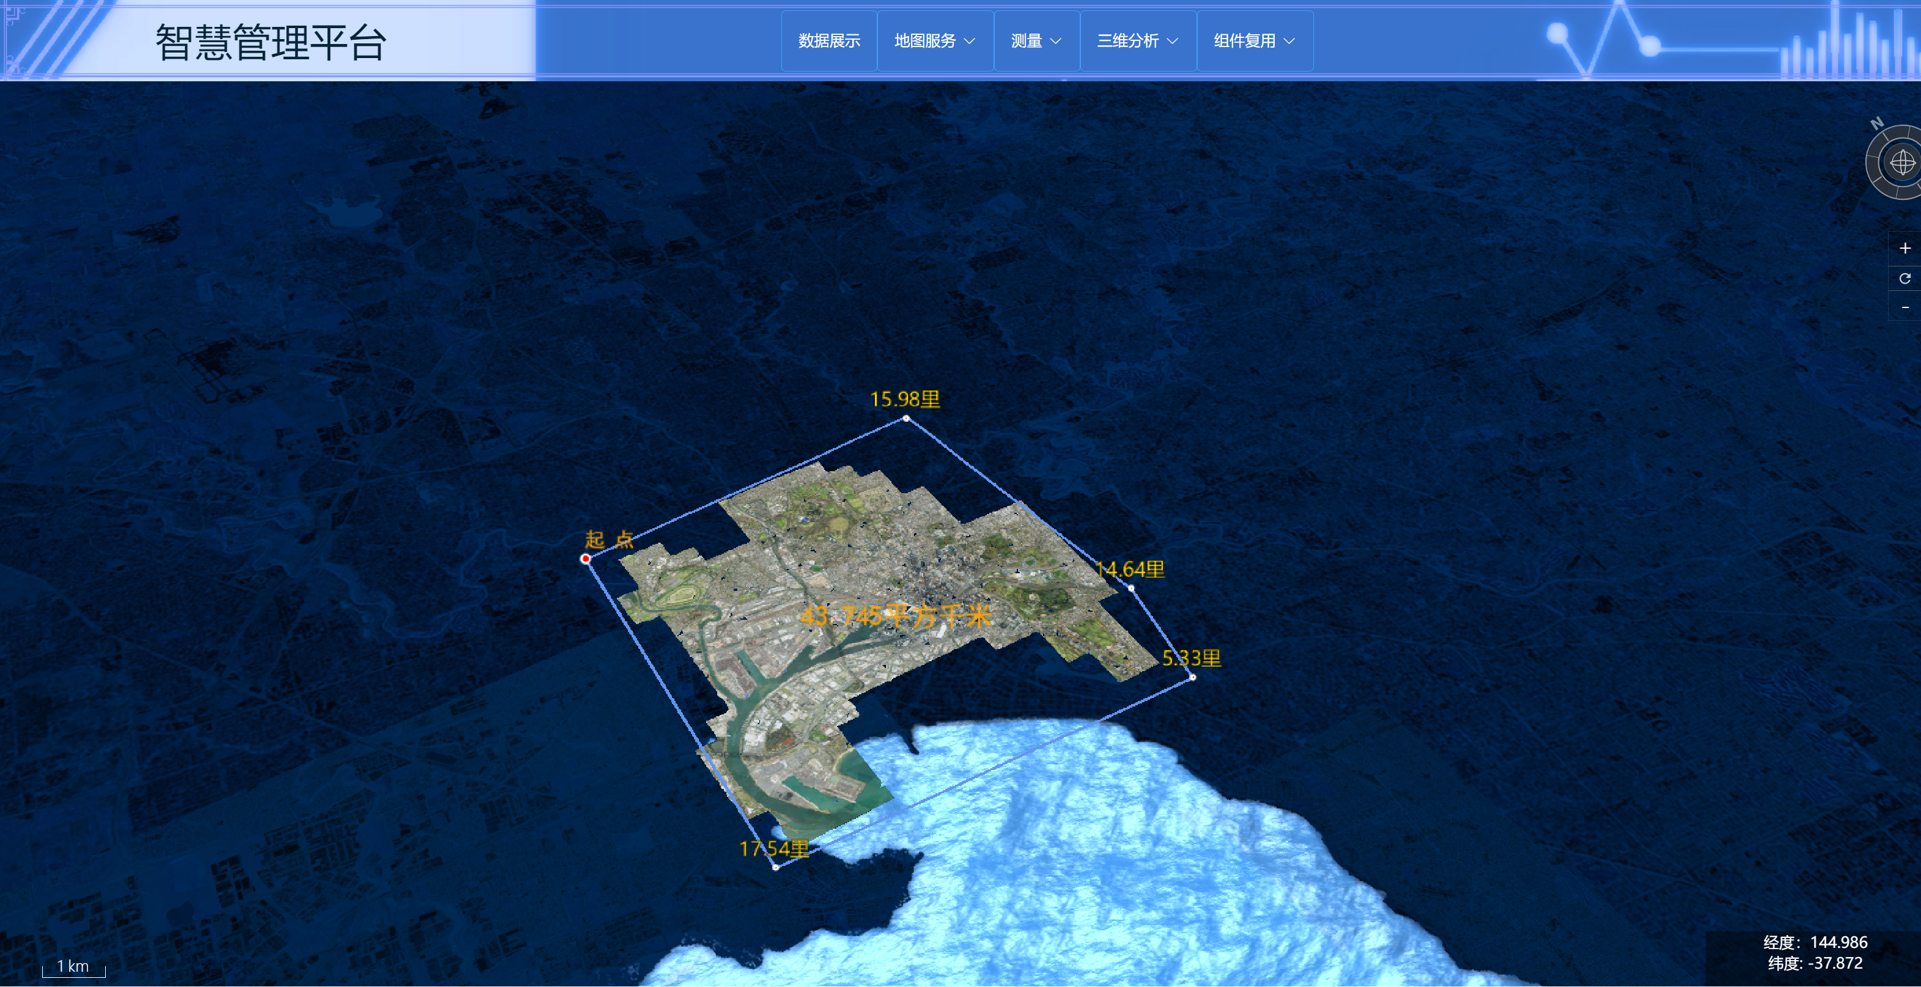Zoom in with the plus button
This screenshot has height=987, width=1921.
(1904, 248)
